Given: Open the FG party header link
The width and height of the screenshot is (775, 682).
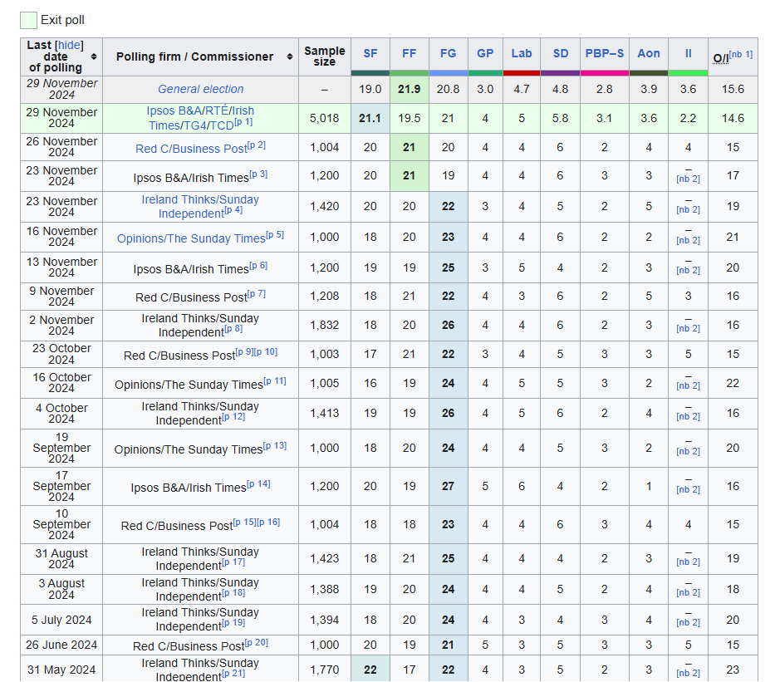Looking at the screenshot, I should click(449, 53).
